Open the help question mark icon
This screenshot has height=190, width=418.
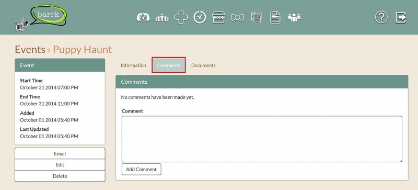381,18
